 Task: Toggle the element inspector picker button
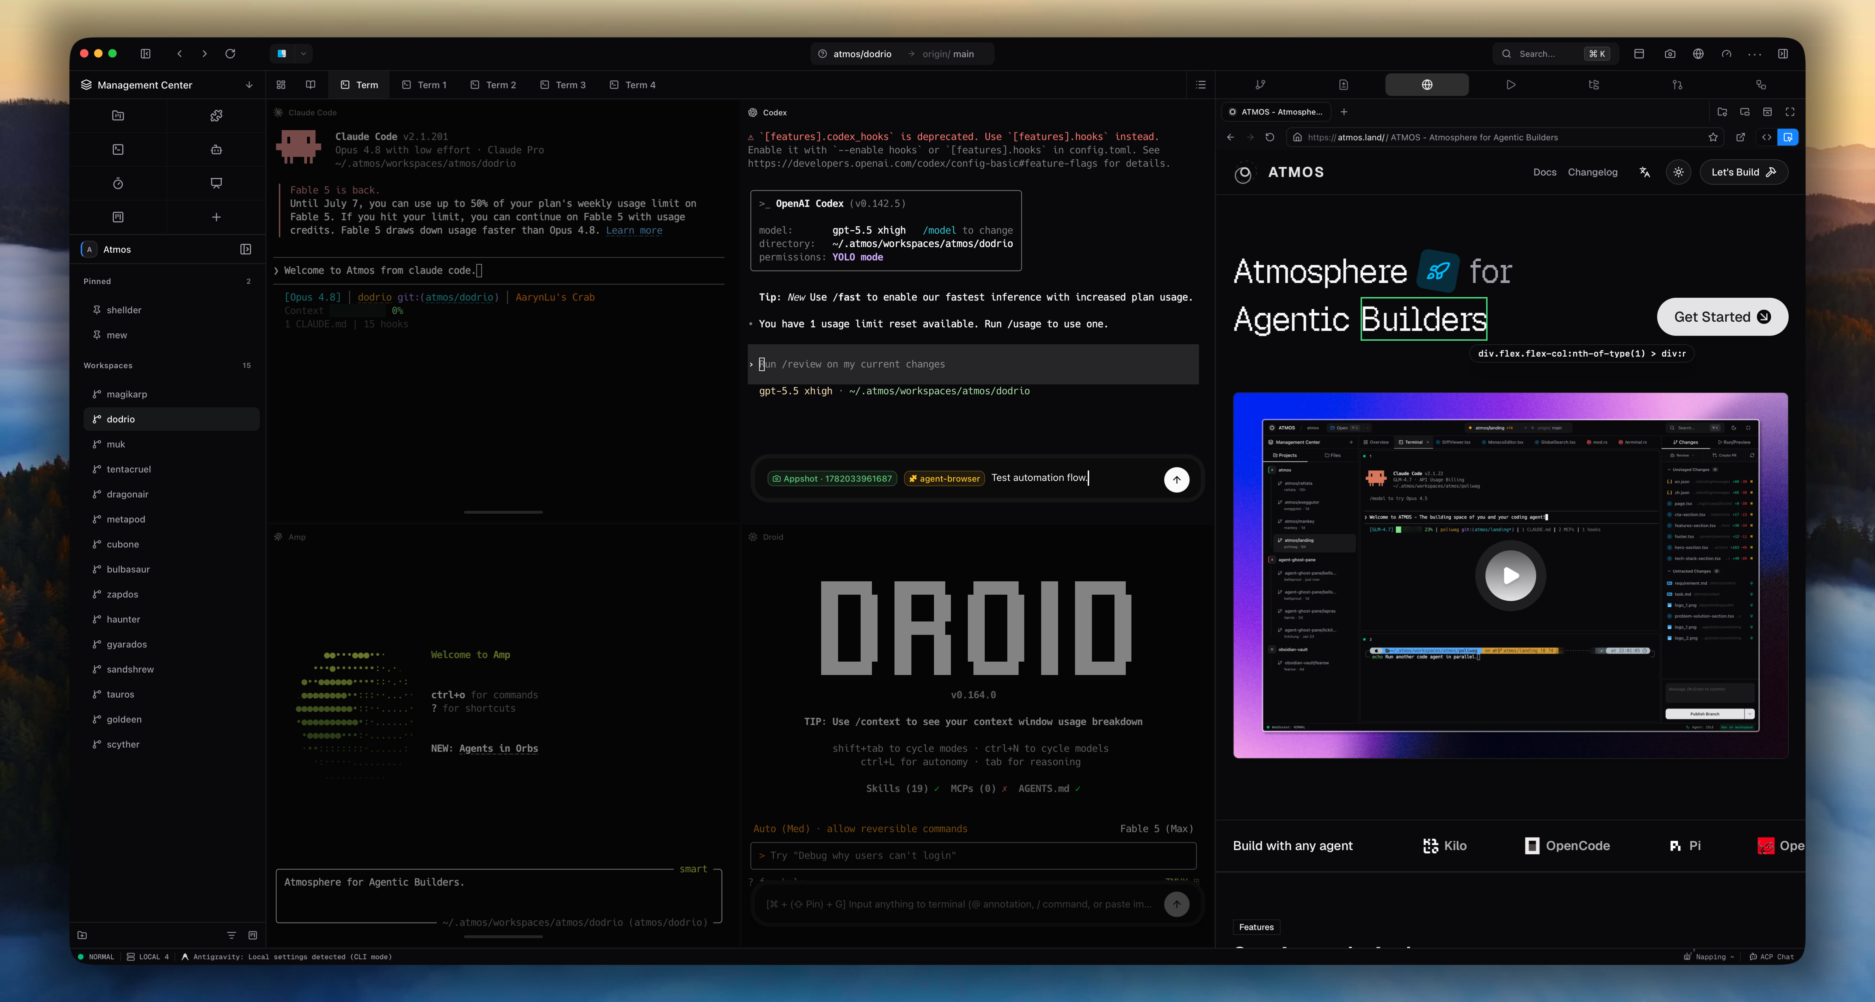[x=1788, y=137]
